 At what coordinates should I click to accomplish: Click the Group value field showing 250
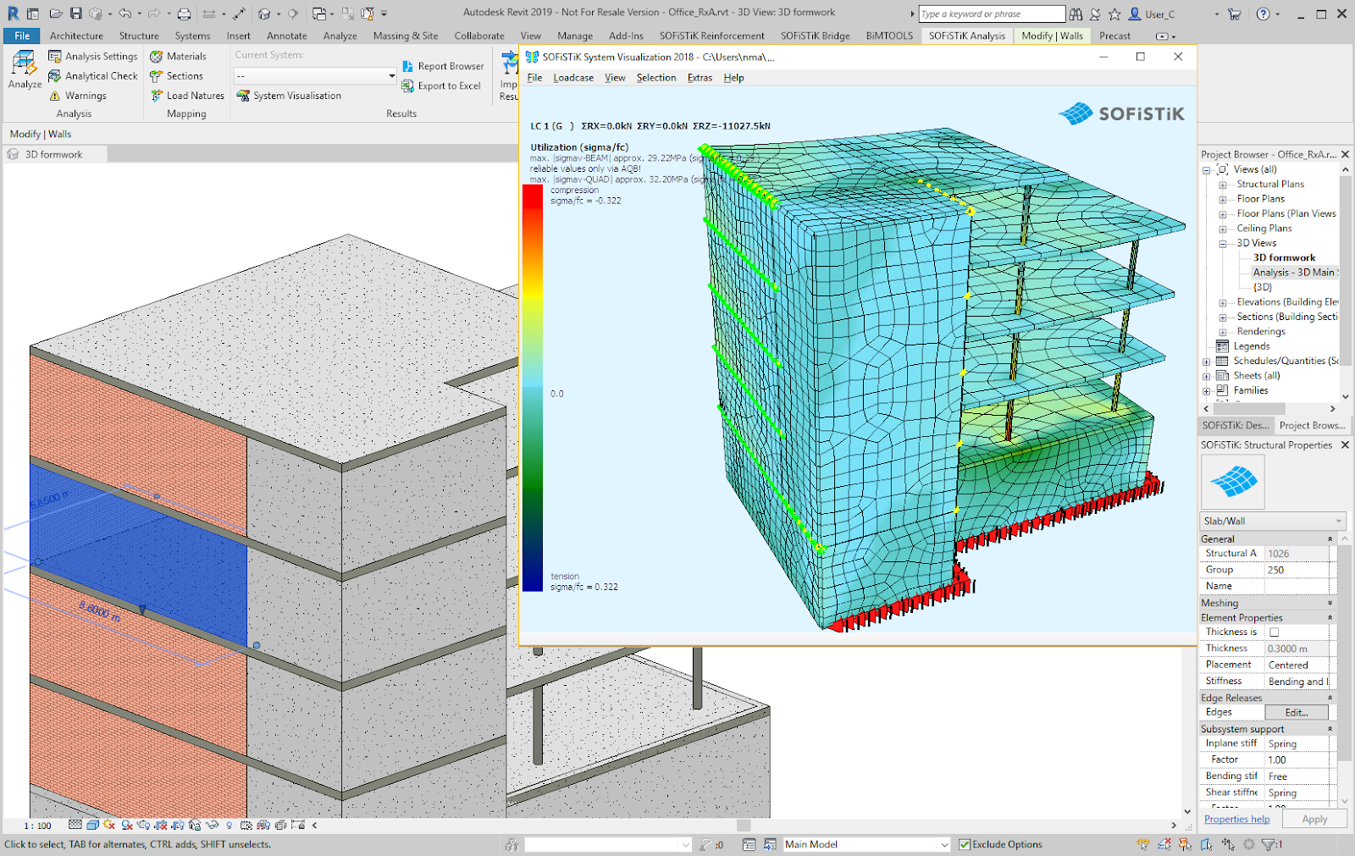[1297, 571]
